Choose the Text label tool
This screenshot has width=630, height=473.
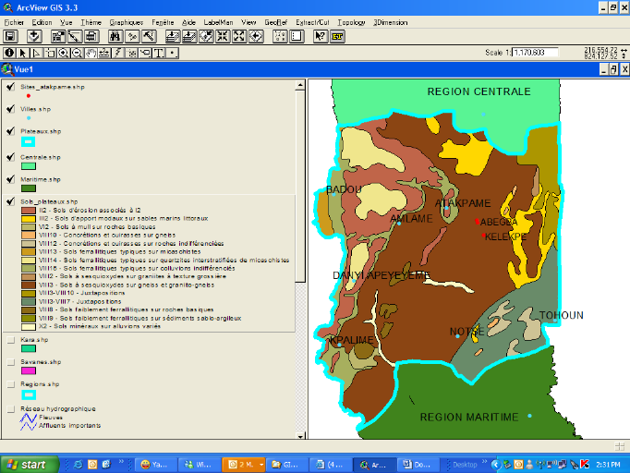(x=158, y=53)
